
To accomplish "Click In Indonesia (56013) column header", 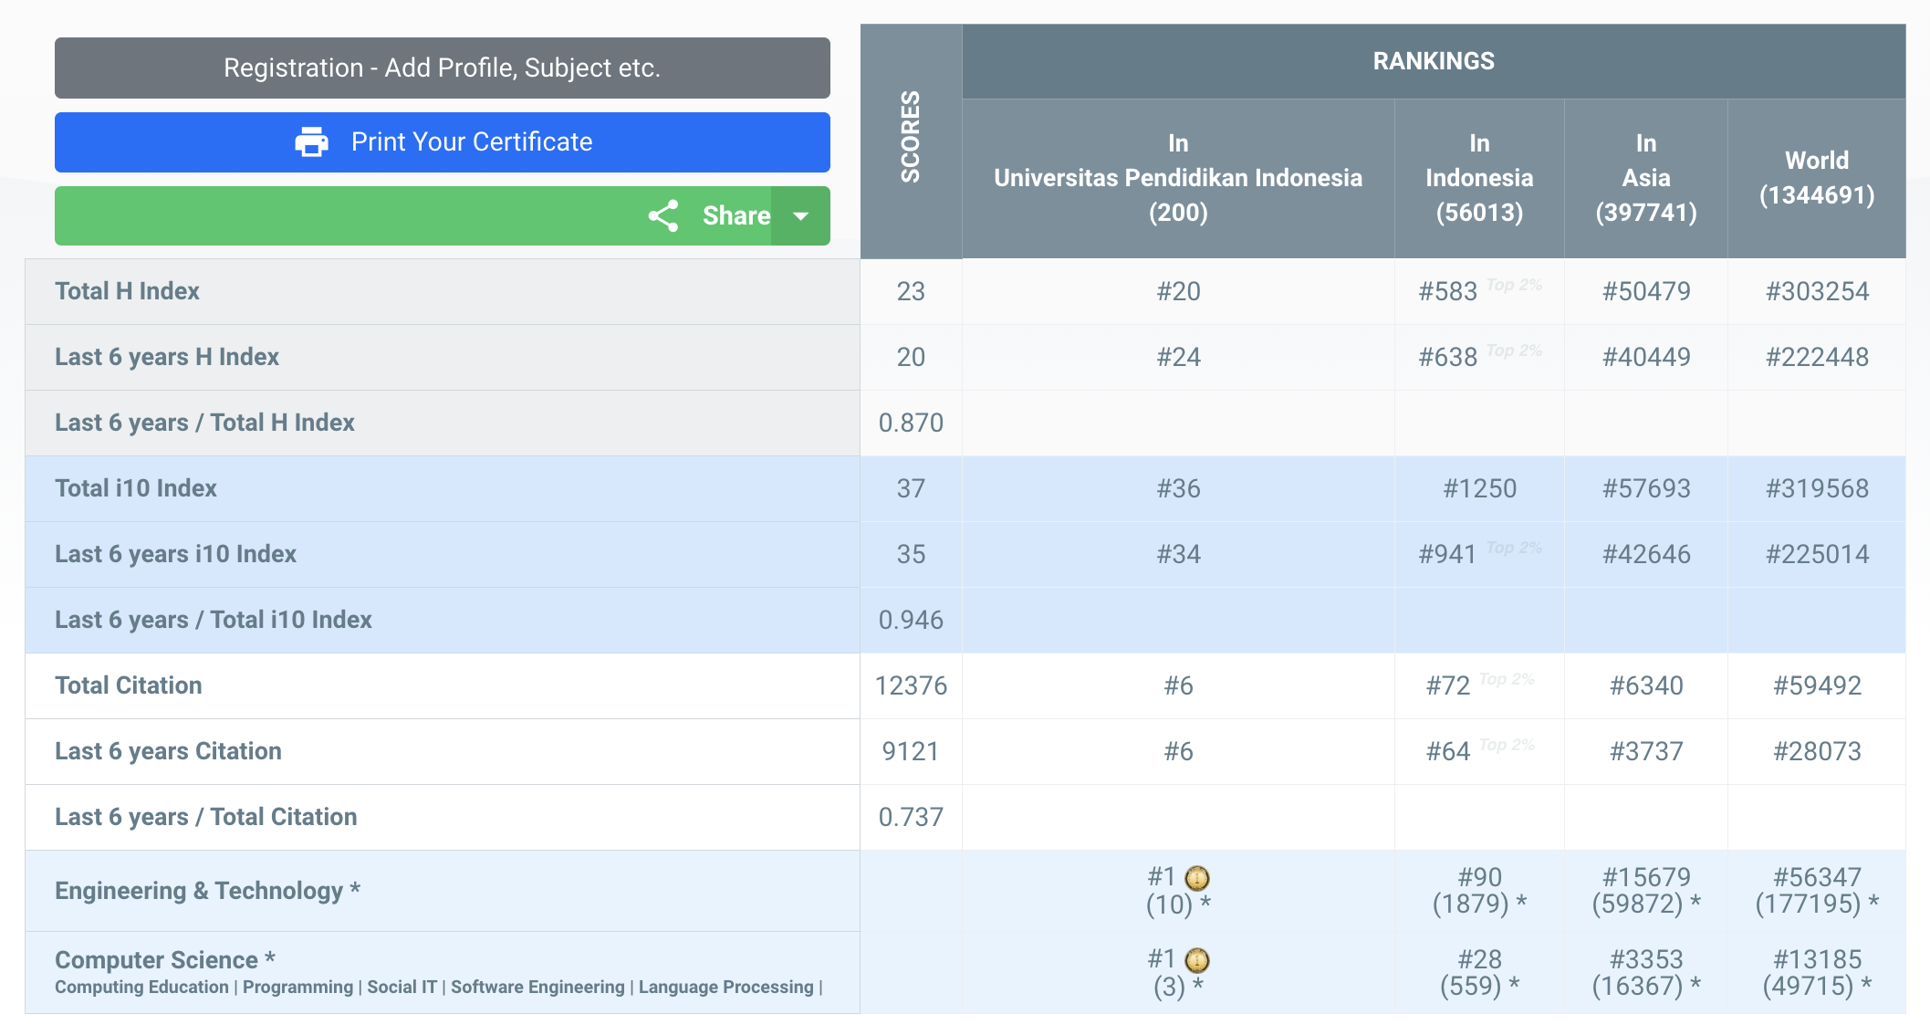I will pyautogui.click(x=1478, y=178).
